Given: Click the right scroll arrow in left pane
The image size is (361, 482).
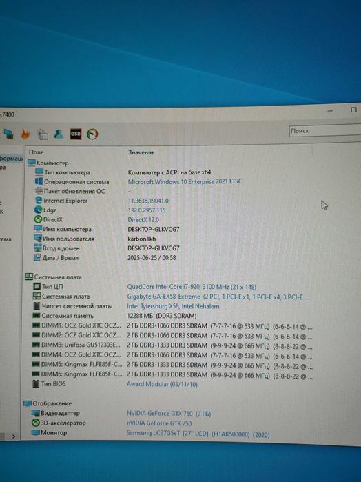Looking at the screenshot, I should click(x=14, y=436).
